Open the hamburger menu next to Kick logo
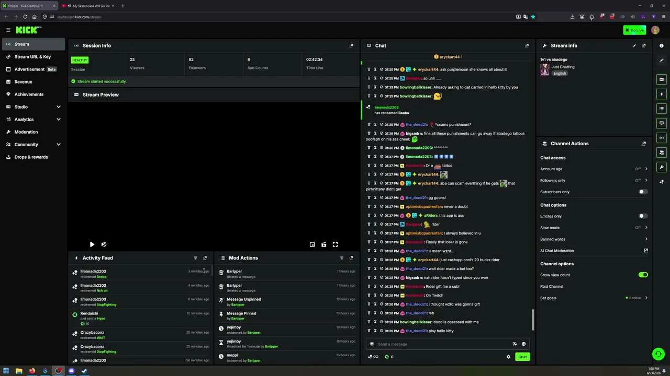Screen dimensions: 670x376 tap(8, 30)
